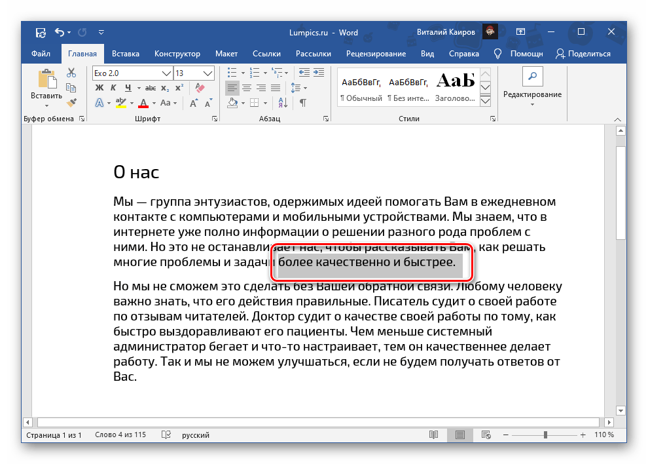The width and height of the screenshot is (648, 464).
Task: Click the Cut scissors icon
Action: pos(71,73)
